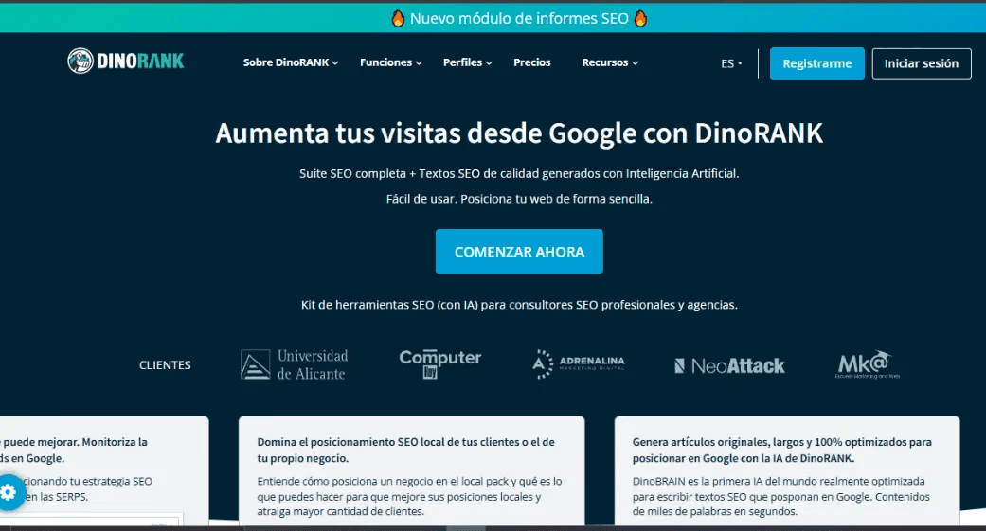Click the Suite SEO completa subtitle text

519,173
